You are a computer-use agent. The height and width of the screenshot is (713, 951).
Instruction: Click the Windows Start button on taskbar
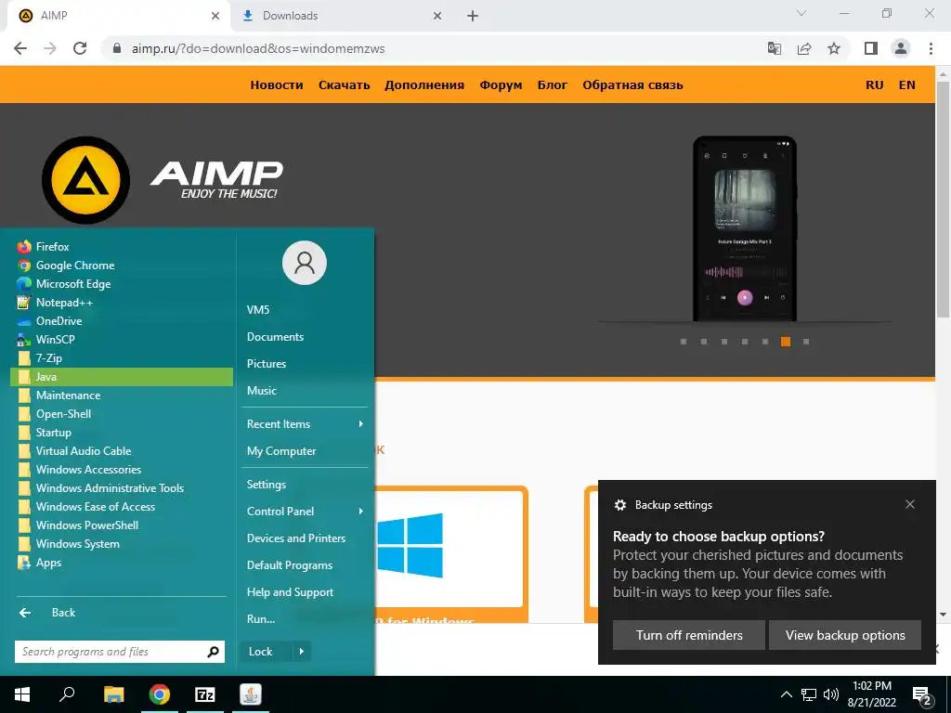[22, 694]
